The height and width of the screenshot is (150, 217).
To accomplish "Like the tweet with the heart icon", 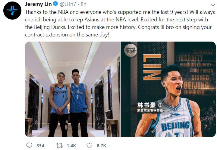I will pyautogui.click(x=90, y=145).
